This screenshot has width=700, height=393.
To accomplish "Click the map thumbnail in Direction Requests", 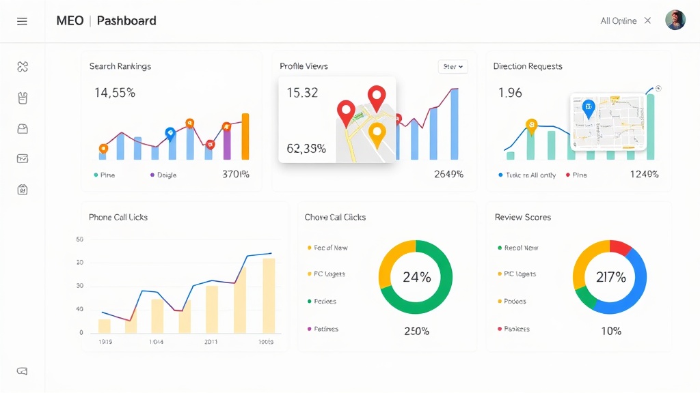I will (608, 123).
